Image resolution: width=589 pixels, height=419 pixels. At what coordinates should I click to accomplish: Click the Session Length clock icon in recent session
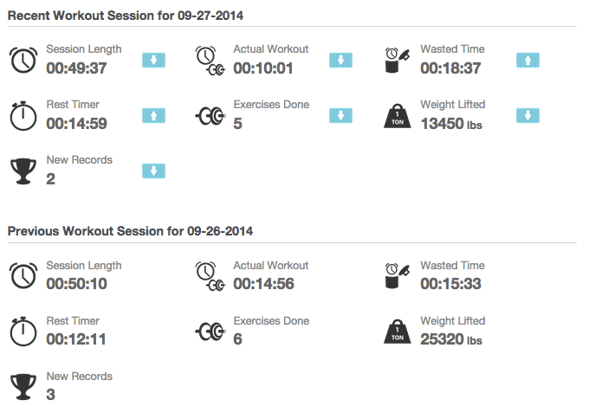coord(23,60)
